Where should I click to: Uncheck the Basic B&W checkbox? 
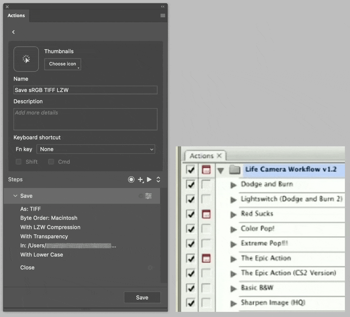tap(190, 288)
